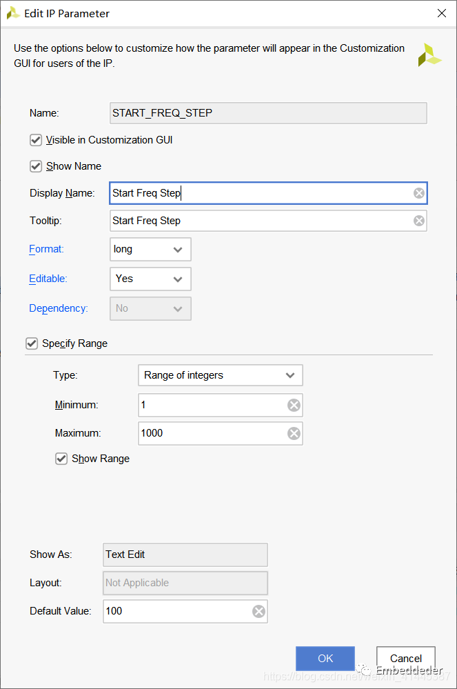Click the Editable label link
Image resolution: width=457 pixels, height=689 pixels.
[48, 279]
